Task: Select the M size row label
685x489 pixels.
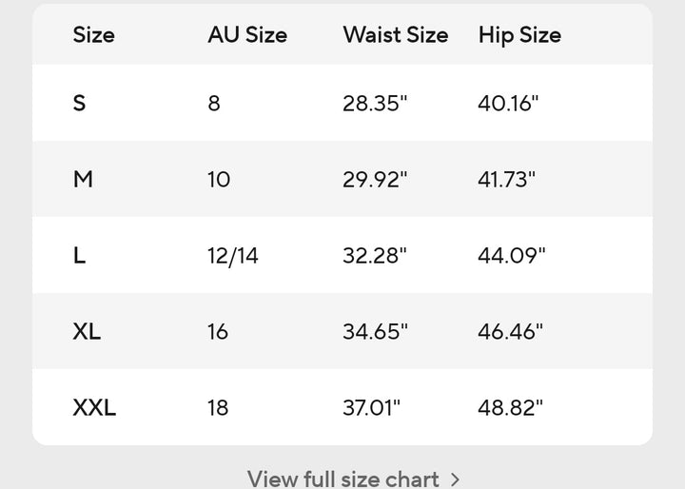Action: tap(83, 179)
